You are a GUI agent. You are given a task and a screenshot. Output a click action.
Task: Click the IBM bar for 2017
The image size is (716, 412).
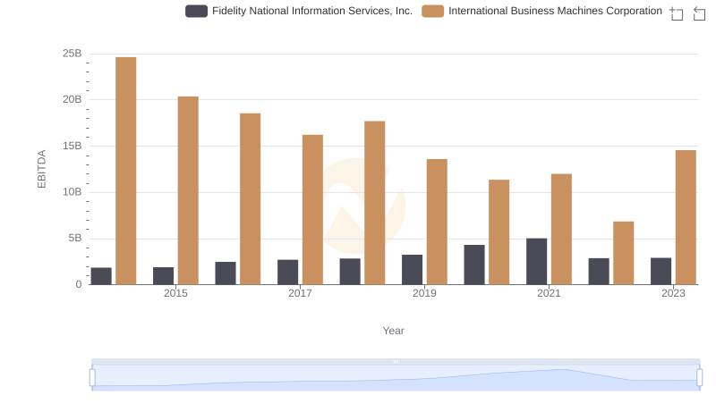pos(312,210)
